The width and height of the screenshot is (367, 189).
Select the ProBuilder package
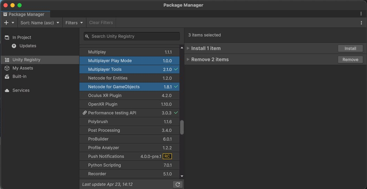[129, 139]
